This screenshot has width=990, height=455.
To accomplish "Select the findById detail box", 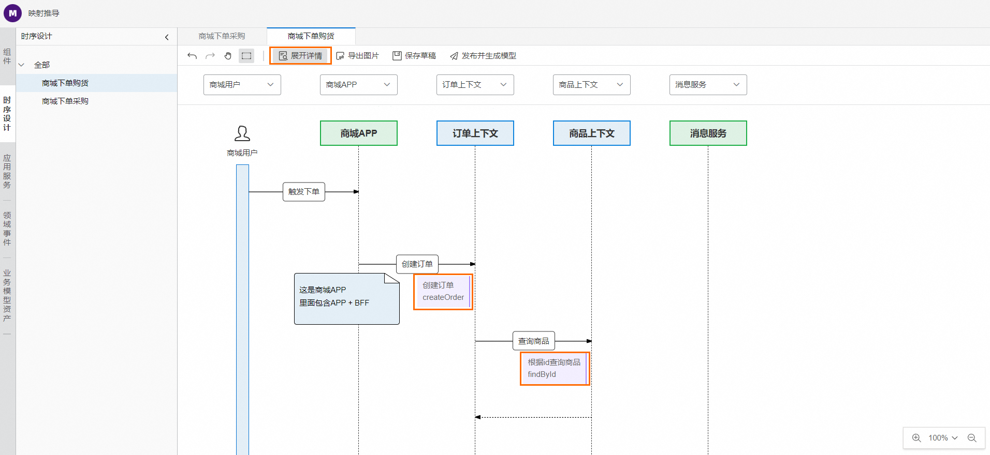I will 555,369.
